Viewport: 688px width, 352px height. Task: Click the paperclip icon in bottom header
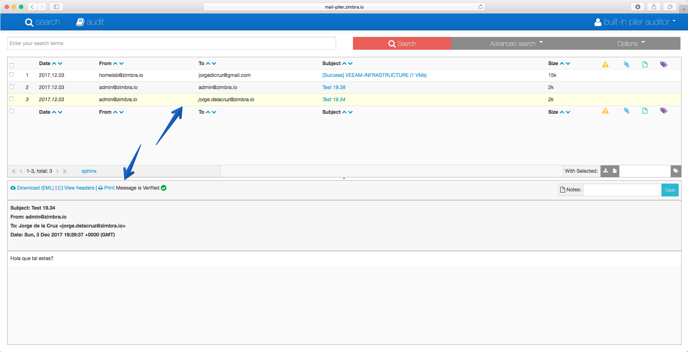click(626, 111)
